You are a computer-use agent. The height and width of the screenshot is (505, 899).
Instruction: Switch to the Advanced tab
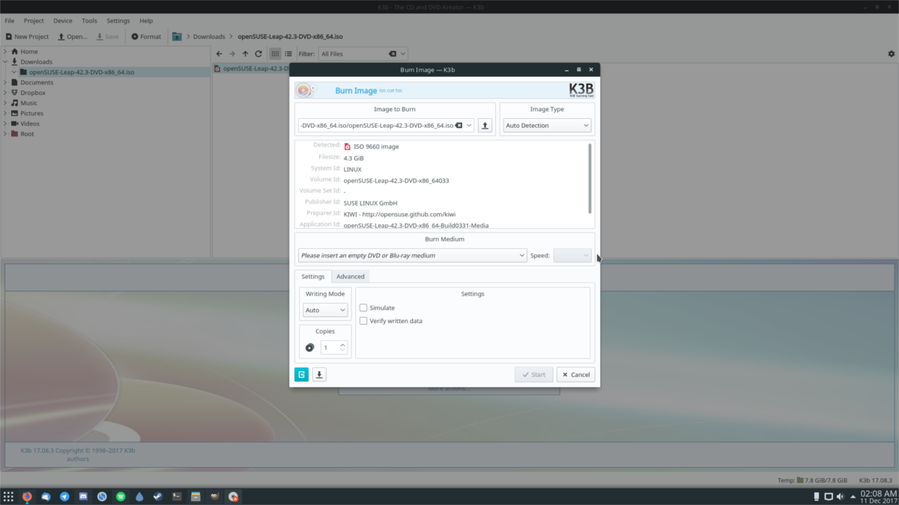click(x=350, y=277)
